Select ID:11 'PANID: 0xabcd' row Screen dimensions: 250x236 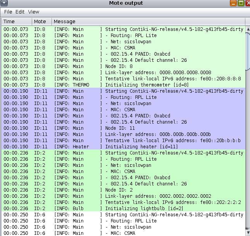[123, 116]
